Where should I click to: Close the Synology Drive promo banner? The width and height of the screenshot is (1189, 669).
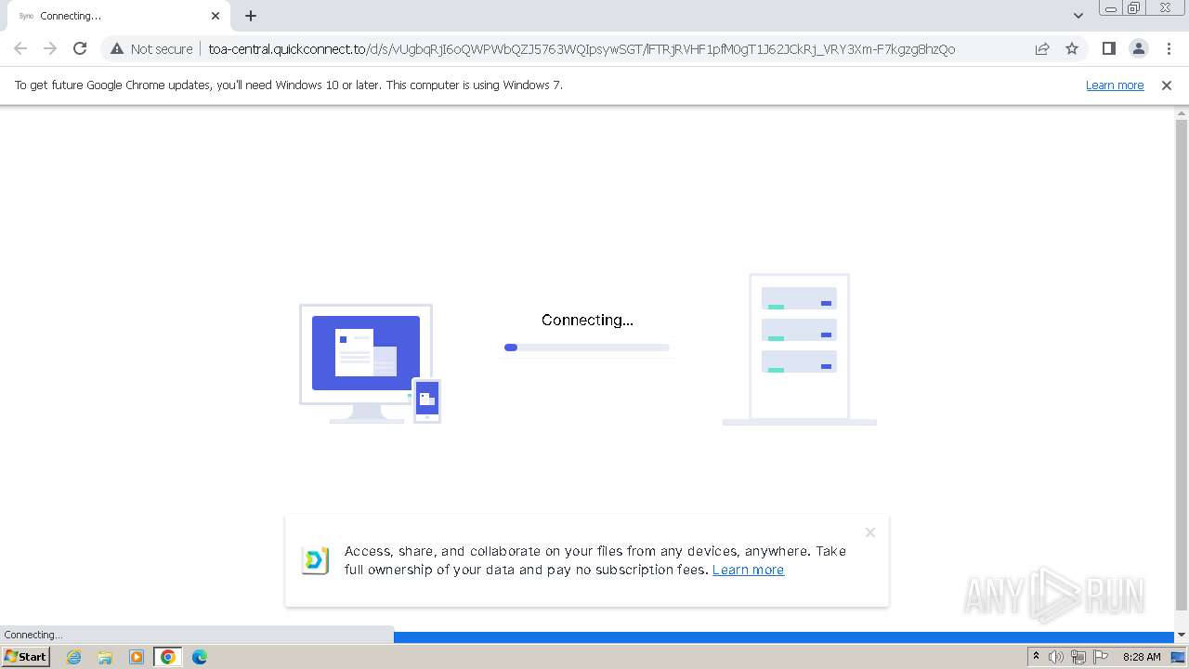click(870, 532)
